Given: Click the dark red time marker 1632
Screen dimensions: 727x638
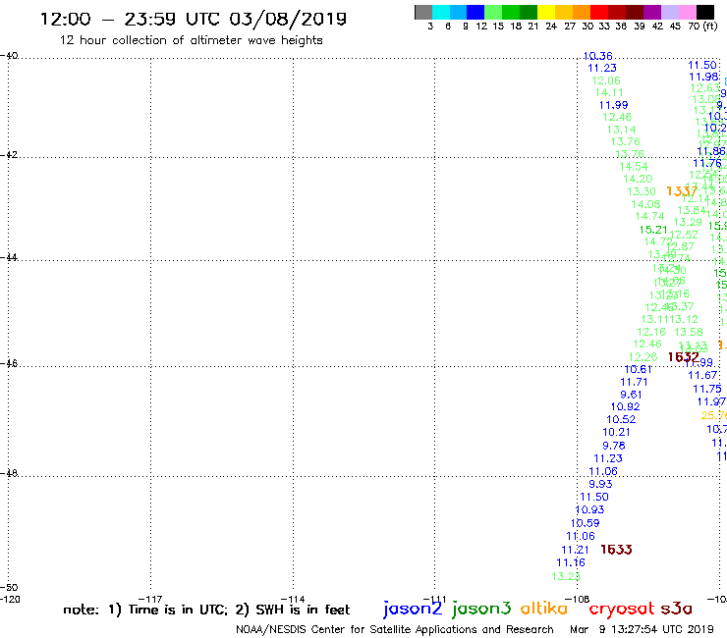Looking at the screenshot, I should point(684,356).
